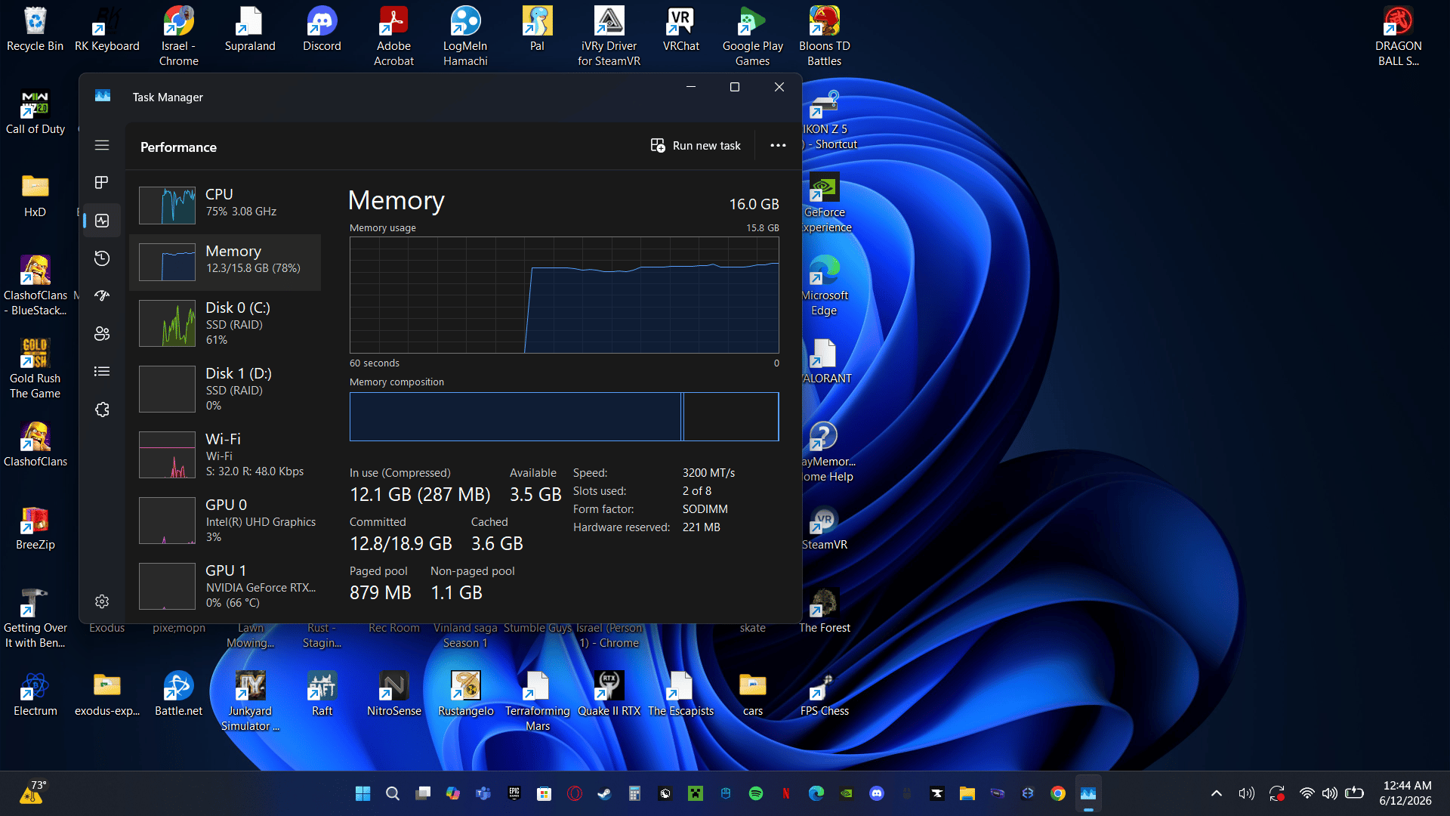Open the three-dot more options menu
The height and width of the screenshot is (816, 1450).
[778, 146]
